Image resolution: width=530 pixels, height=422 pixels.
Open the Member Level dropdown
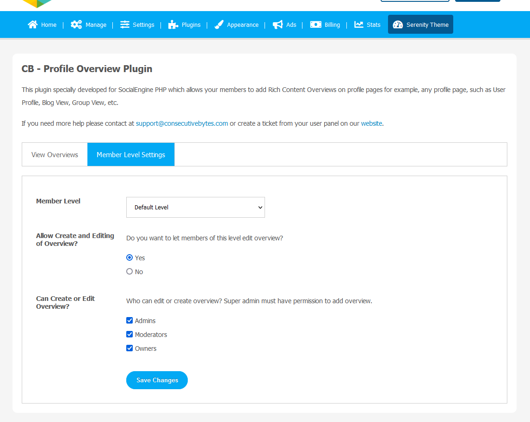195,207
